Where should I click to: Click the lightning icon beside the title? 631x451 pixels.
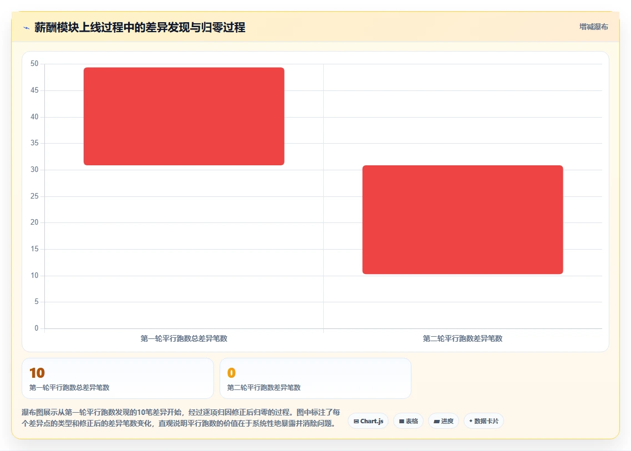(x=27, y=28)
